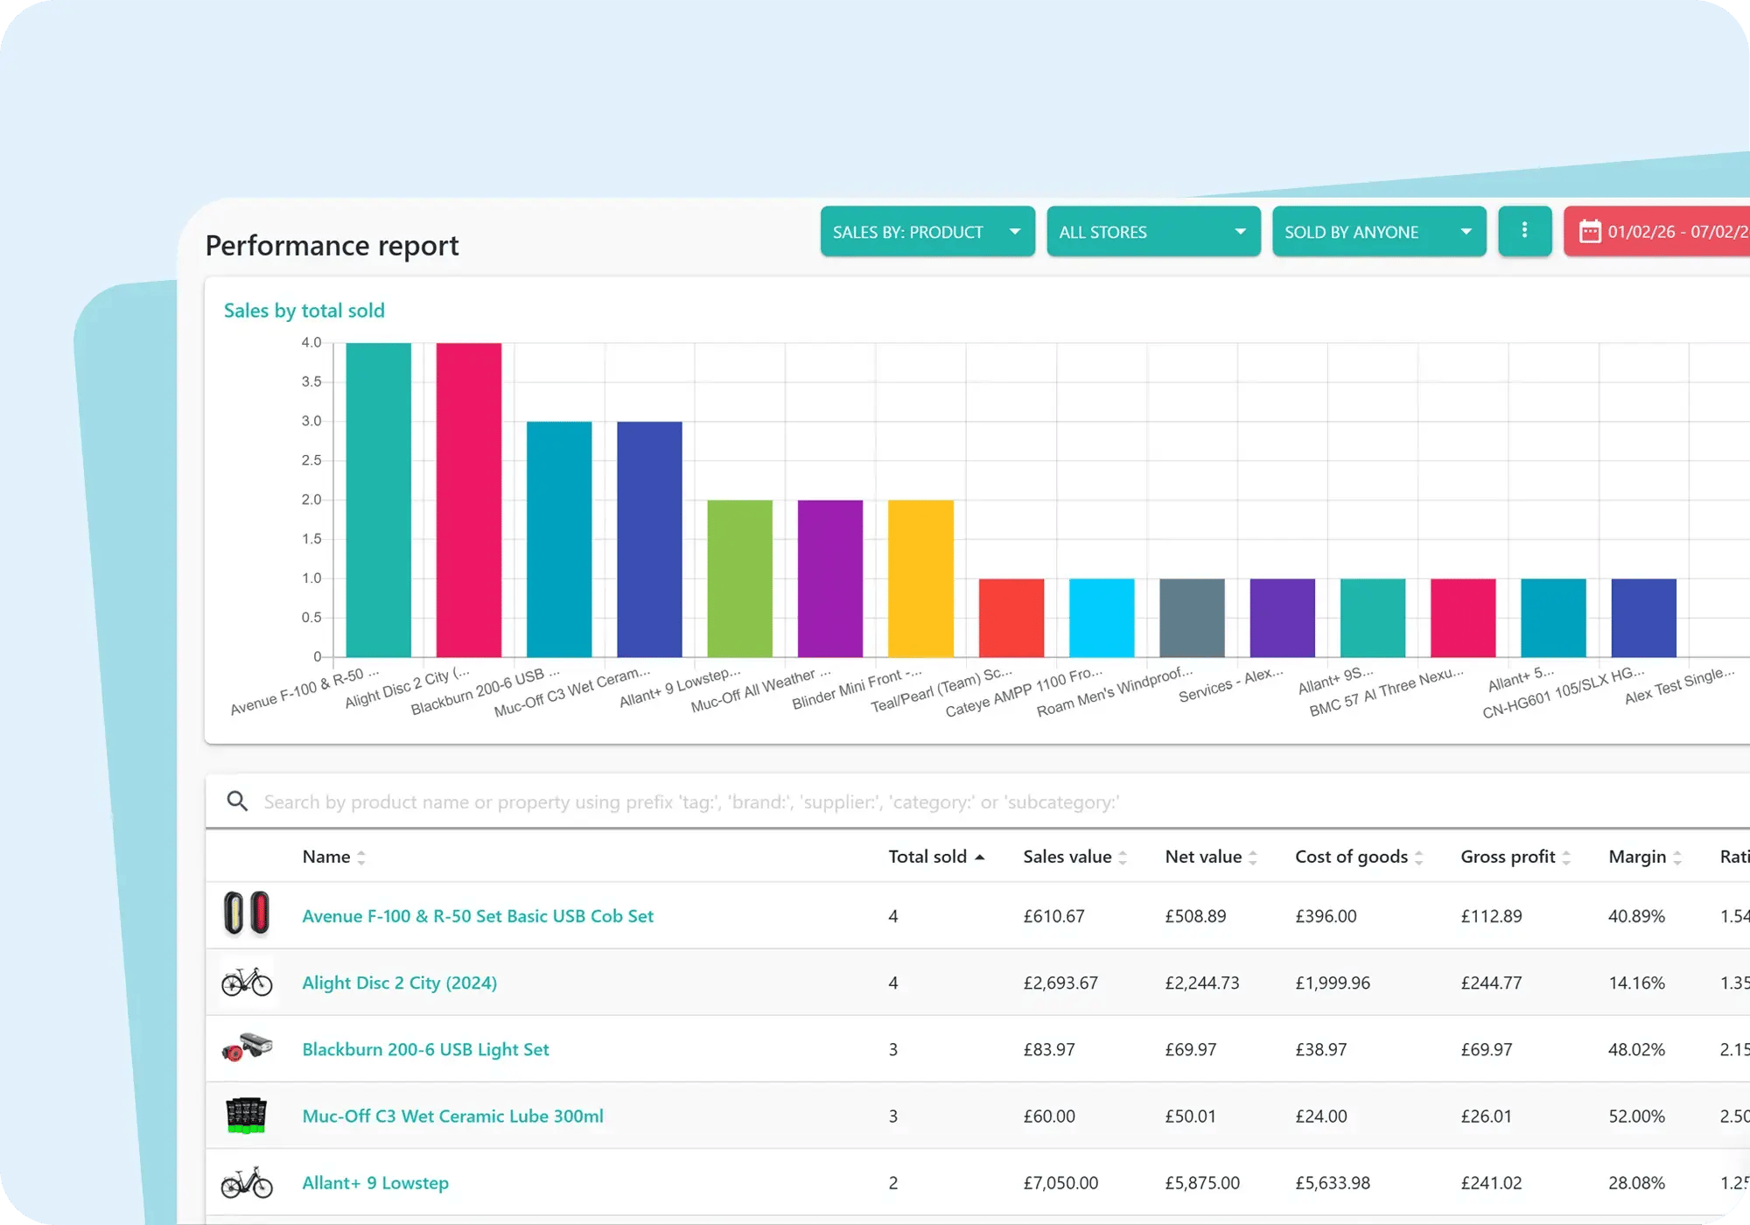Toggle sorting on Sales value column
The width and height of the screenshot is (1750, 1225).
(1125, 857)
